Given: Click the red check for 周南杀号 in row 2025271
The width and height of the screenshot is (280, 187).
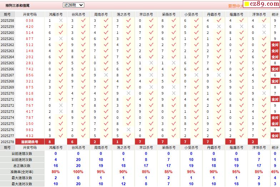Looking at the screenshot, I should 106,99.
